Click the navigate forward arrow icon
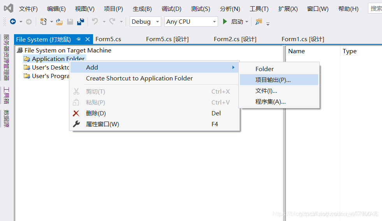Screen dimensions: 382x221 click(29, 22)
